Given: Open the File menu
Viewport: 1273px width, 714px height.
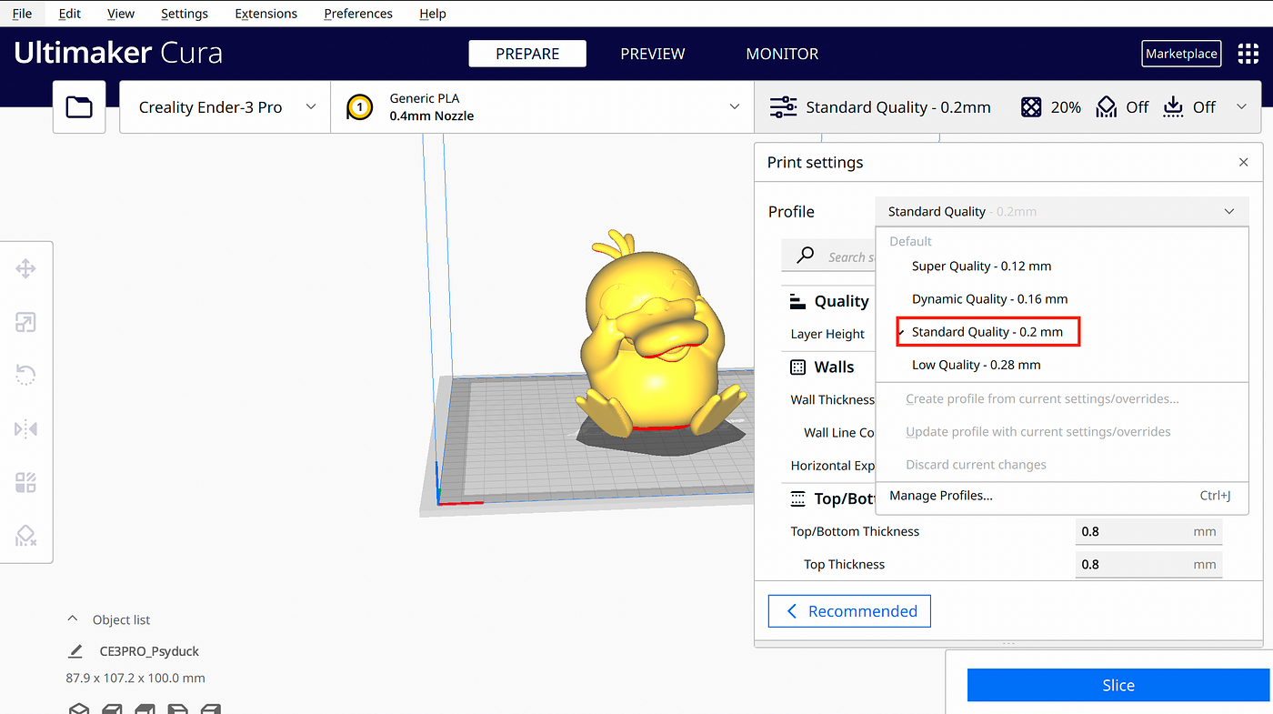Looking at the screenshot, I should (22, 14).
